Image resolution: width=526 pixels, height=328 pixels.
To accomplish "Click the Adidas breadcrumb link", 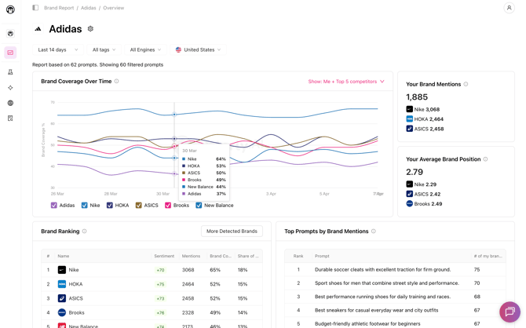I will tap(88, 8).
